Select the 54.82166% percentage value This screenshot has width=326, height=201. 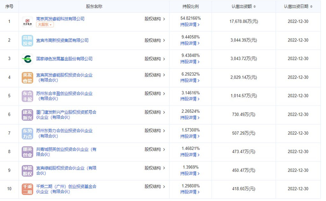pyautogui.click(x=190, y=19)
